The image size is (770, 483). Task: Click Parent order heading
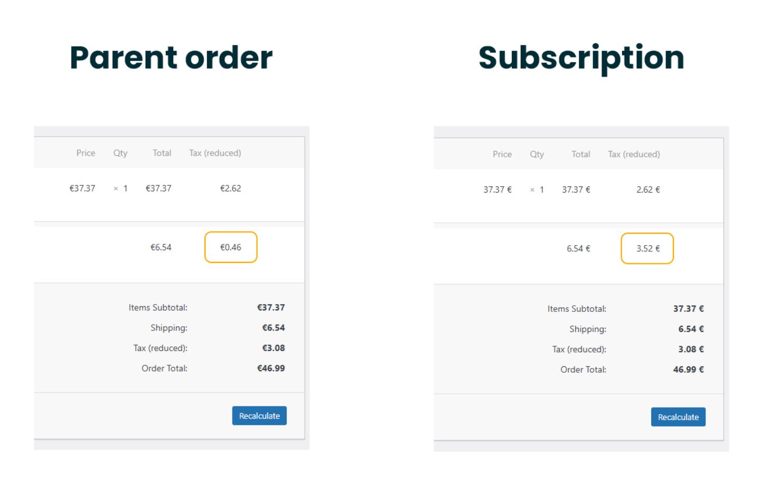tap(171, 58)
